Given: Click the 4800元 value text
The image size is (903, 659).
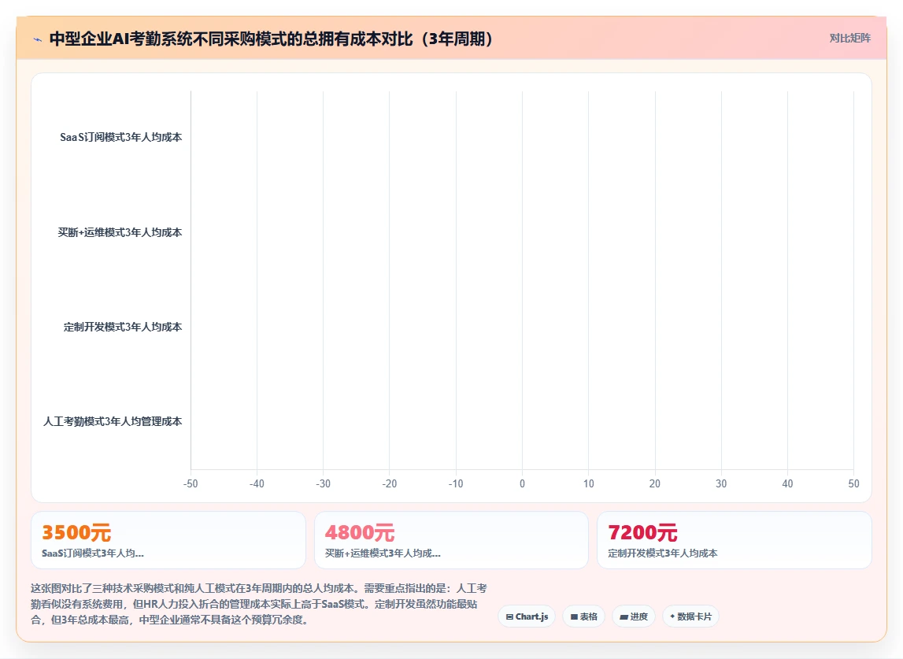Looking at the screenshot, I should click(360, 532).
